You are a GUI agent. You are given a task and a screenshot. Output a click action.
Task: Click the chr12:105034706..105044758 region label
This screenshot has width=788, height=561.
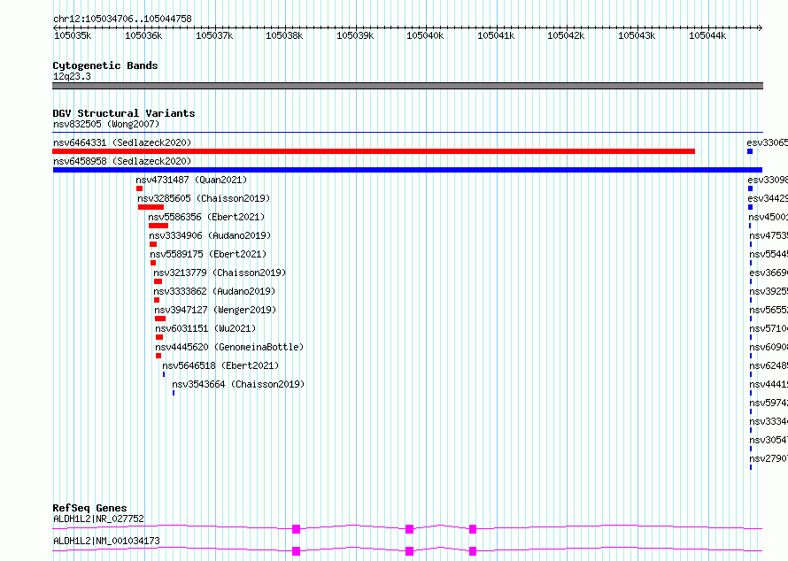point(122,19)
